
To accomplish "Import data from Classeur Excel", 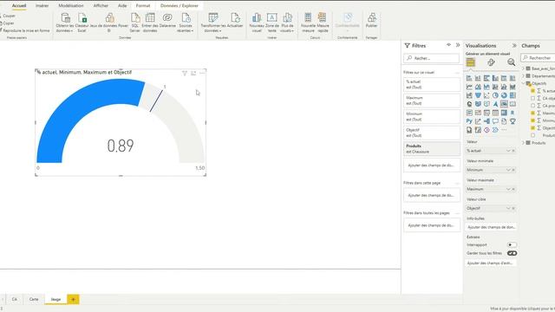I will click(82, 23).
